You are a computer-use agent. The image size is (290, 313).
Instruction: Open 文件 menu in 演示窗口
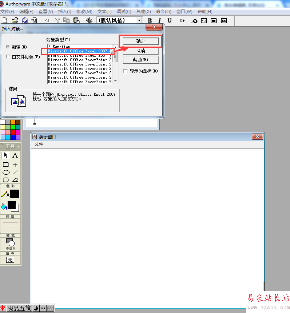[39, 144]
